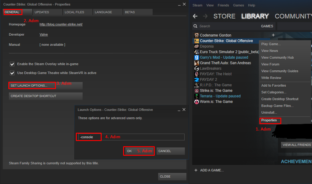
Task: Open the blog.counter-strike.net homepage link
Action: [61, 24]
